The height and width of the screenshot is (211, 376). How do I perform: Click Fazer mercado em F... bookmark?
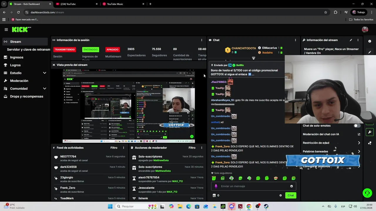25,20
